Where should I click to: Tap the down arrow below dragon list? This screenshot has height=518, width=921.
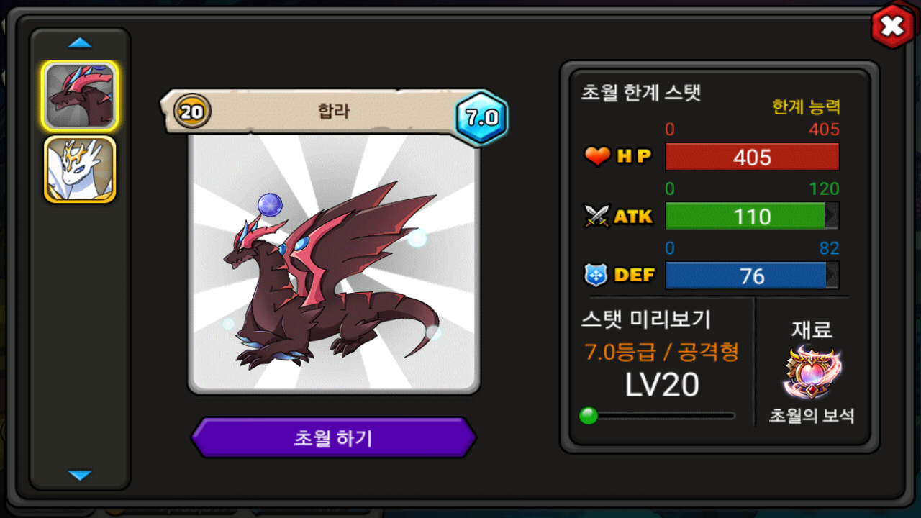pos(80,475)
